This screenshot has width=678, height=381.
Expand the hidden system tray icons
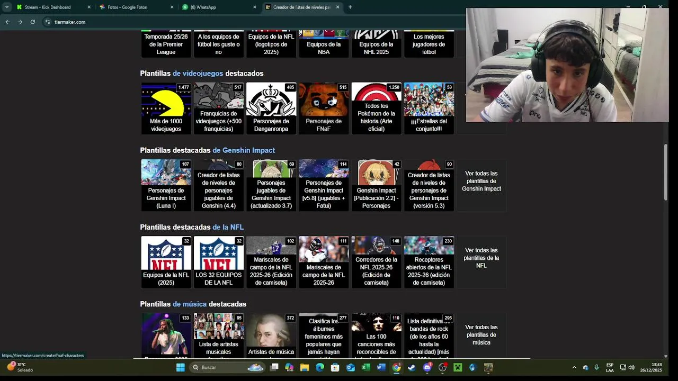574,367
